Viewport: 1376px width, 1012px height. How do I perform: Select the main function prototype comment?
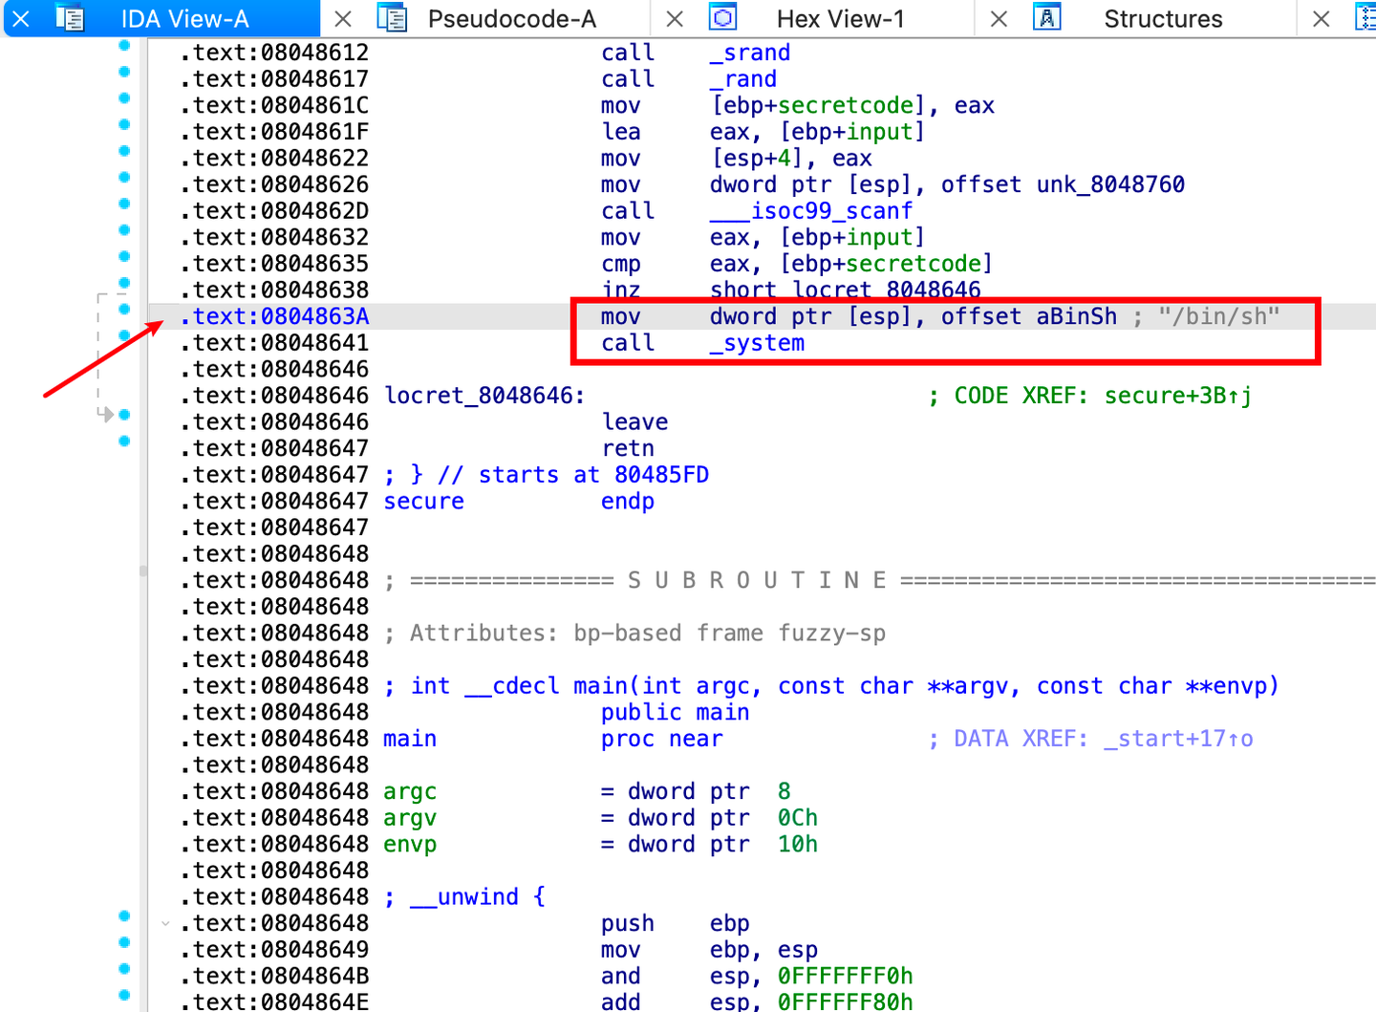click(831, 686)
